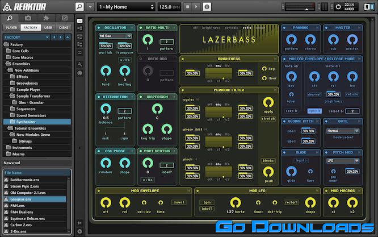Open the Effects folder
Viewport: 378px width, 237px height.
coord(22,77)
